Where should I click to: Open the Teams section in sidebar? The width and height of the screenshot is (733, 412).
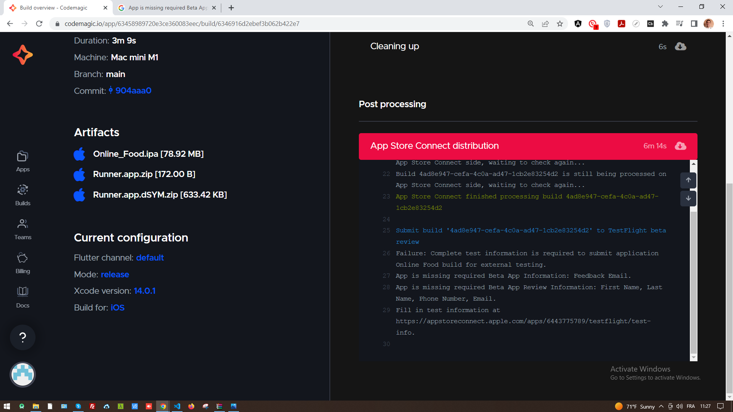(x=23, y=229)
